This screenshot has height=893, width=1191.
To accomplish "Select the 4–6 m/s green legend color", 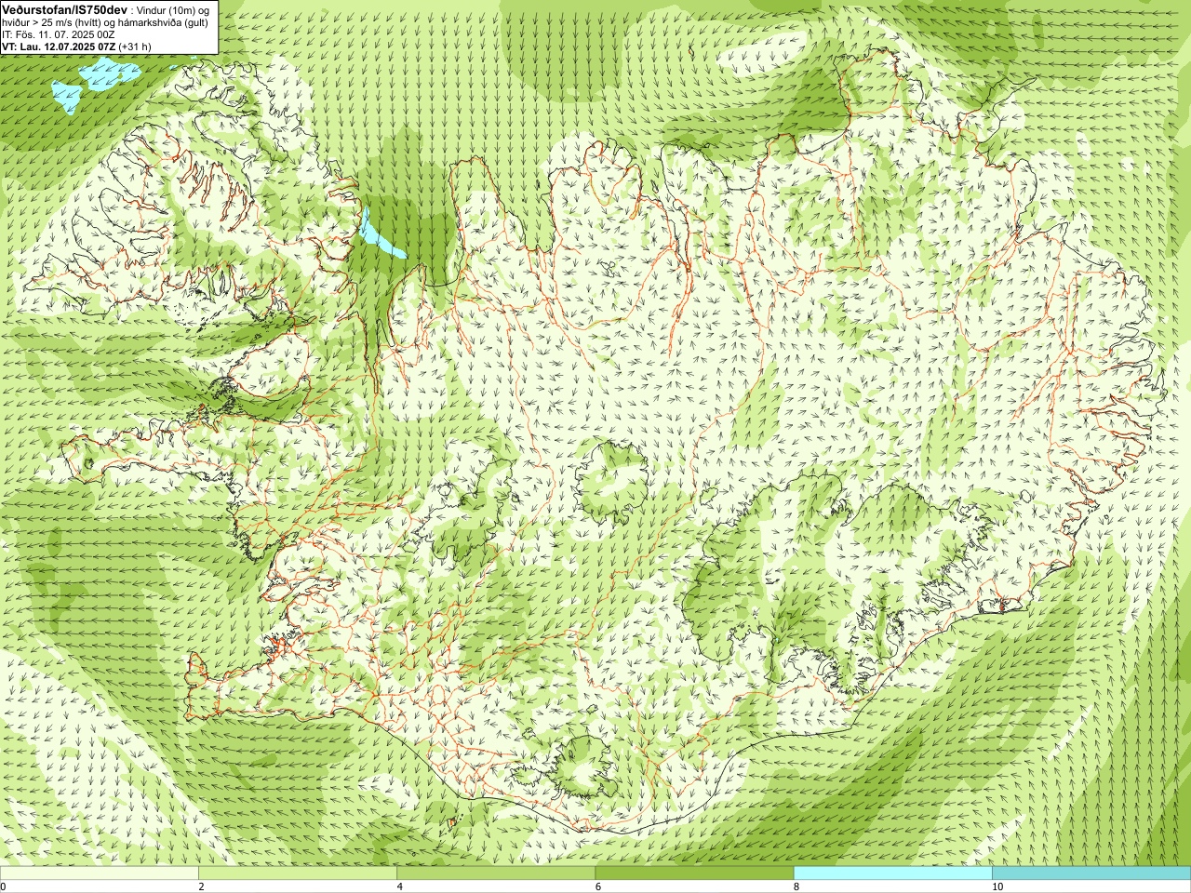I will tap(496, 873).
